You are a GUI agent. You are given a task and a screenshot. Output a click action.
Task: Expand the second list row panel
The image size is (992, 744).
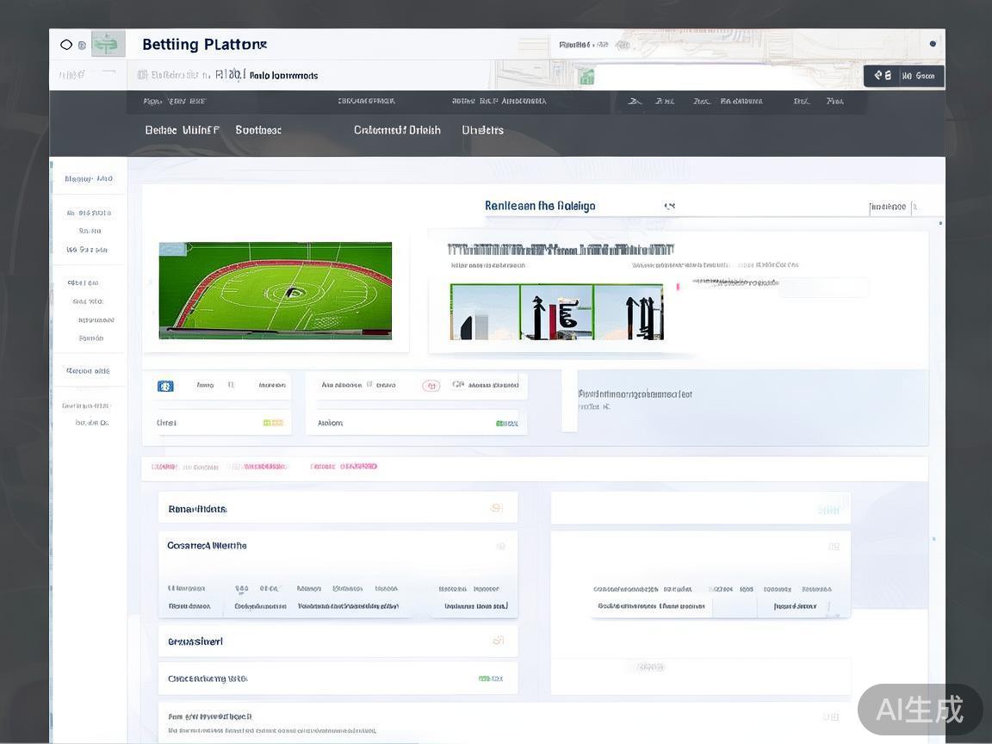(x=500, y=546)
